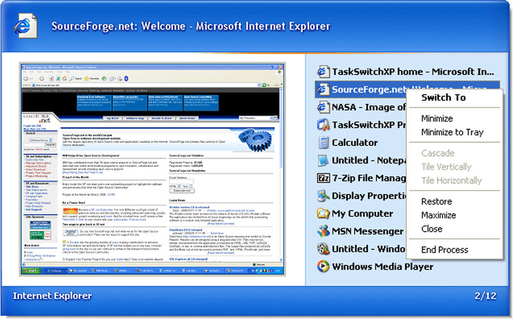Click the Windows Media Player icon
This screenshot has height=319, width=513.
coord(323,266)
